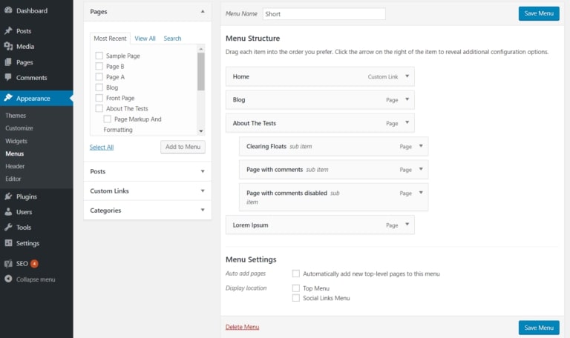Expand the Blog menu item options
This screenshot has height=338, width=570.
coord(407,99)
